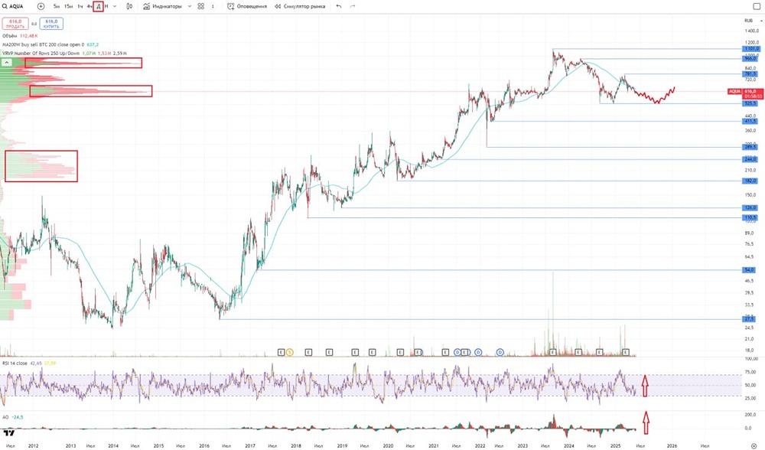Switch to 5м timeframe
Screen dimensions: 765x450
pos(57,6)
